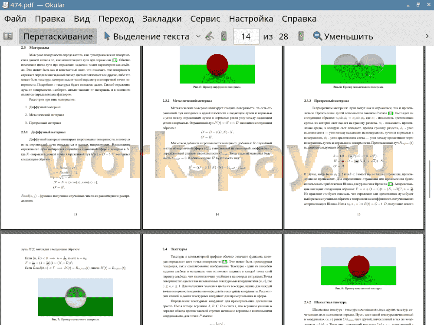This screenshot has width=434, height=325.
Task: Open the Закладки menu
Action: 162,19
